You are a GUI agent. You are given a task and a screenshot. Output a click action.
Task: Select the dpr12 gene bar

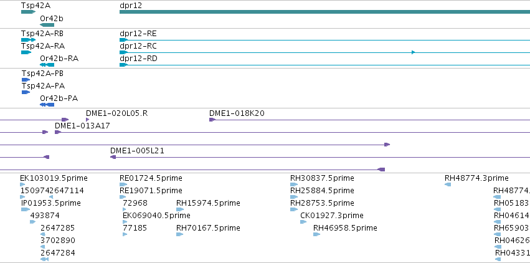click(325, 12)
